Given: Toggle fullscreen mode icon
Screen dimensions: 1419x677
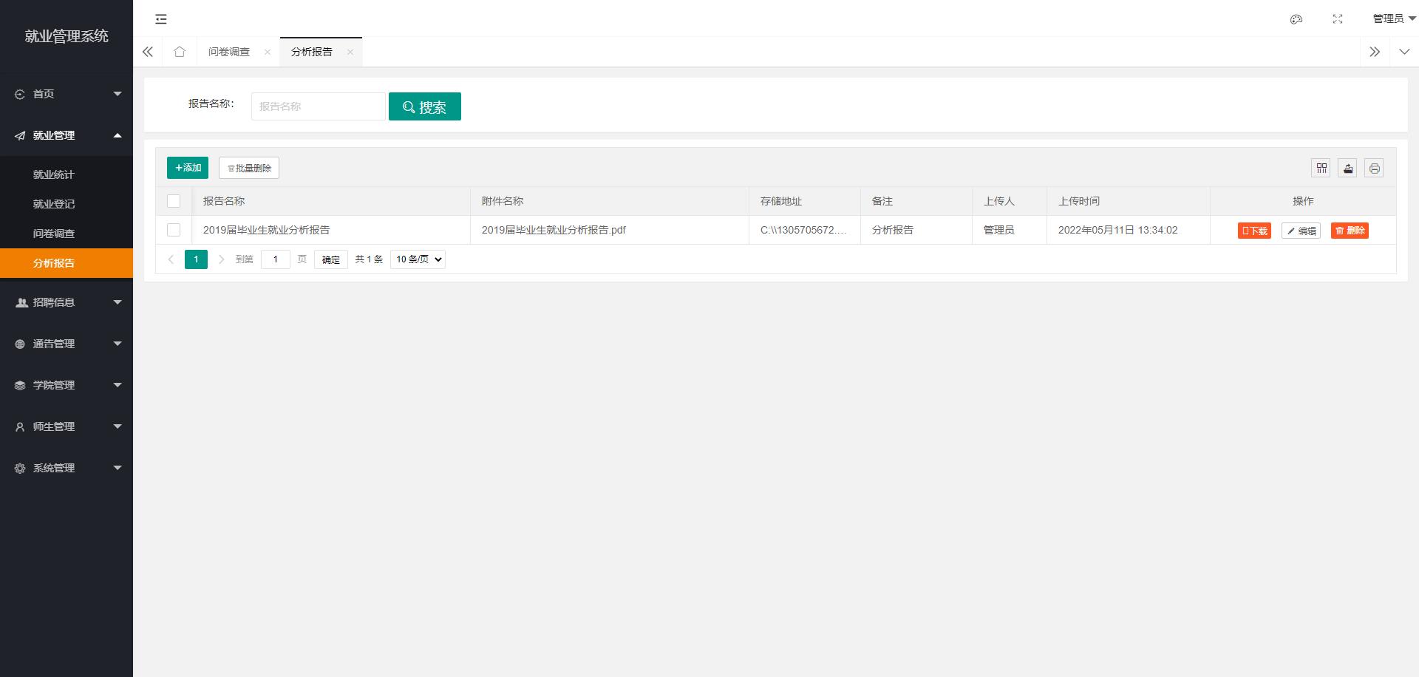Looking at the screenshot, I should [1337, 19].
